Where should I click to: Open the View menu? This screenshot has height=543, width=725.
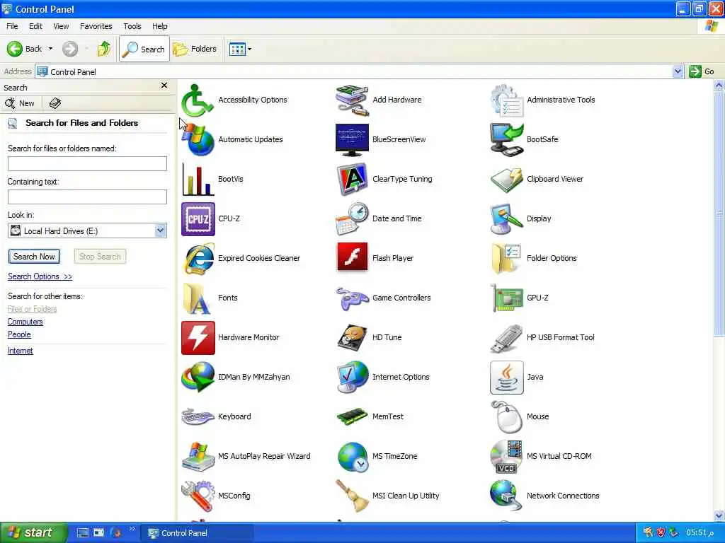point(61,26)
